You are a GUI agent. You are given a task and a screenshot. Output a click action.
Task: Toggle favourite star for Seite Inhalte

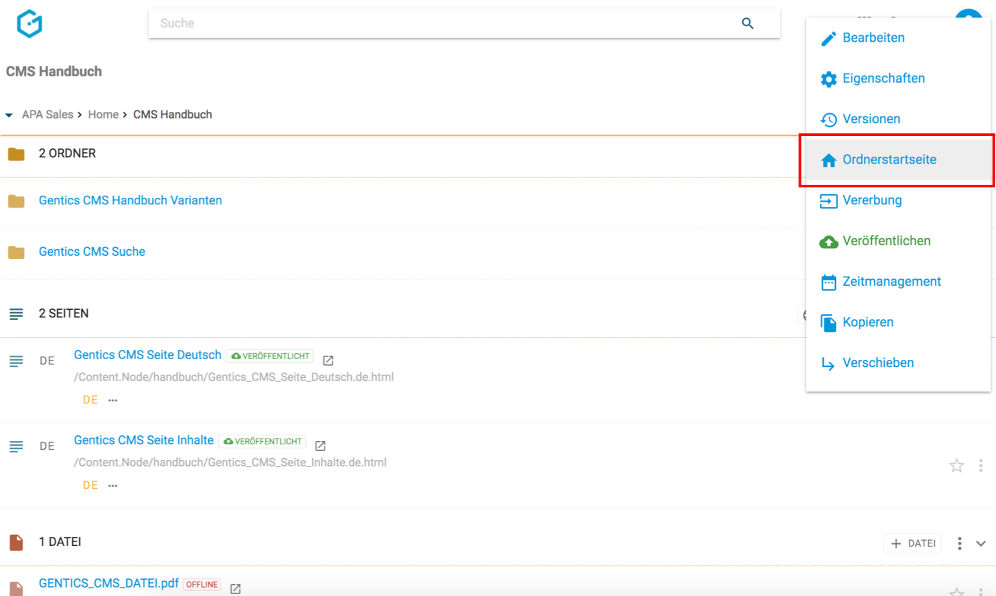[x=956, y=465]
